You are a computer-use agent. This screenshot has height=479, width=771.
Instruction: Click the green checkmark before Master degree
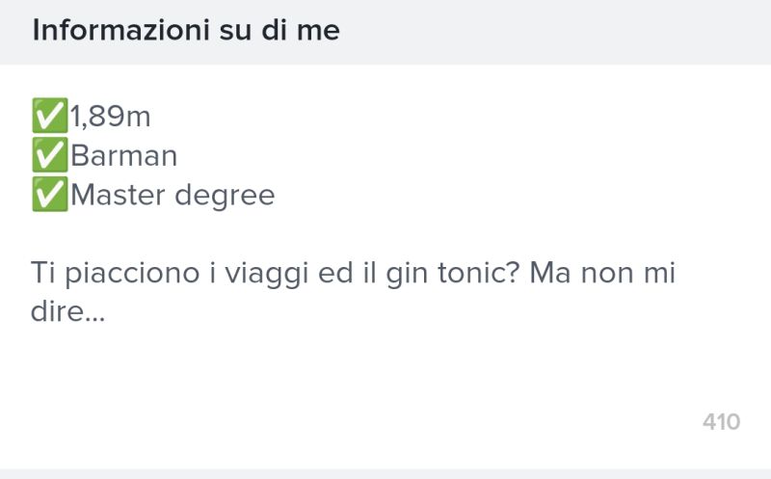50,196
